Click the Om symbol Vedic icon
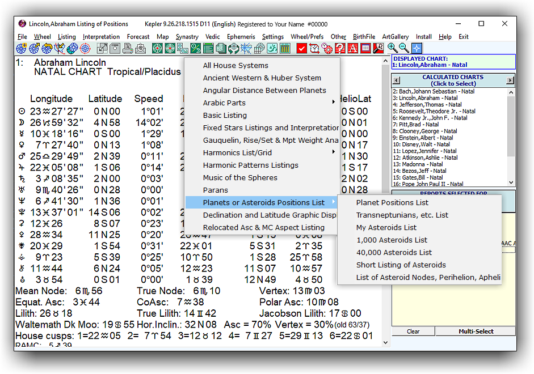This screenshot has width=534, height=374. click(x=272, y=49)
